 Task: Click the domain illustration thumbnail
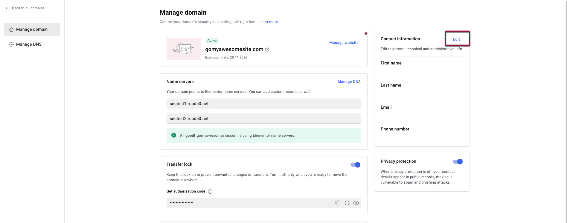tap(184, 49)
